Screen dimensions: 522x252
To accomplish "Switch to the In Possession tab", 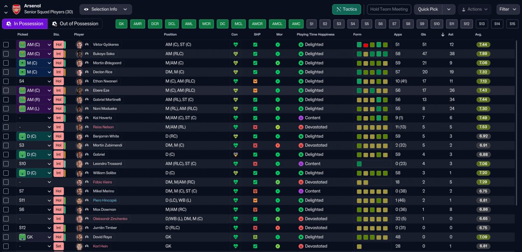I will pos(25,24).
